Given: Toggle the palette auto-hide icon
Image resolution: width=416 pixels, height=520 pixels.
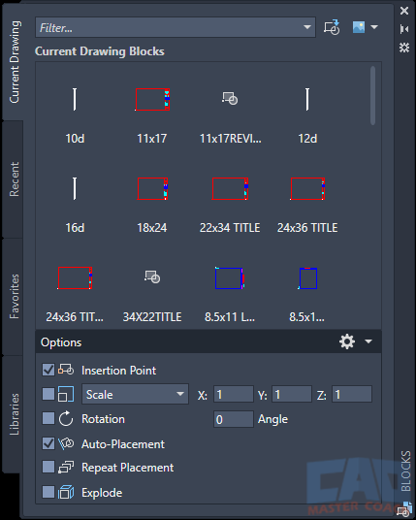Looking at the screenshot, I should pos(404,29).
